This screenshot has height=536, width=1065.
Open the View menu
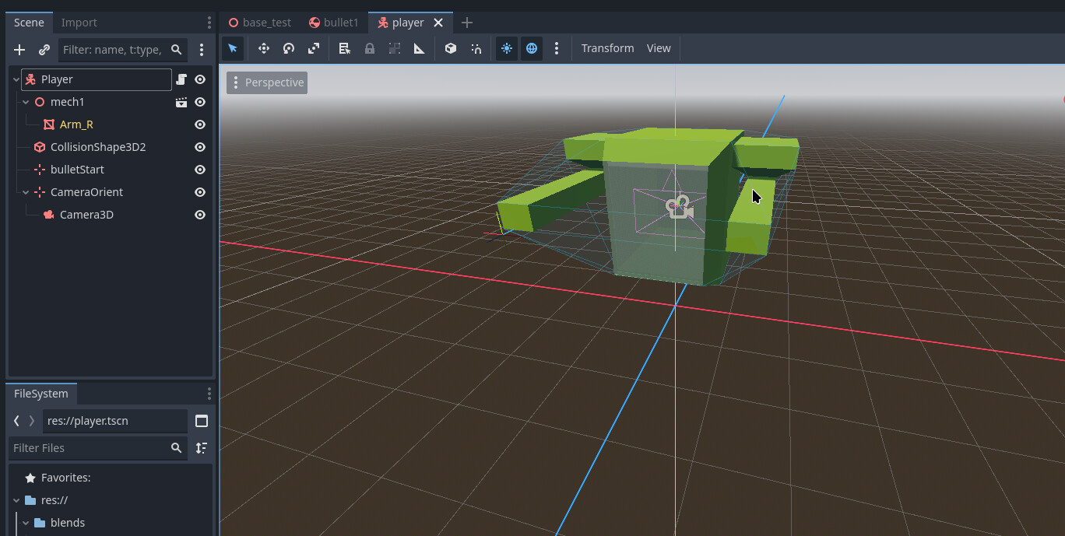(658, 48)
